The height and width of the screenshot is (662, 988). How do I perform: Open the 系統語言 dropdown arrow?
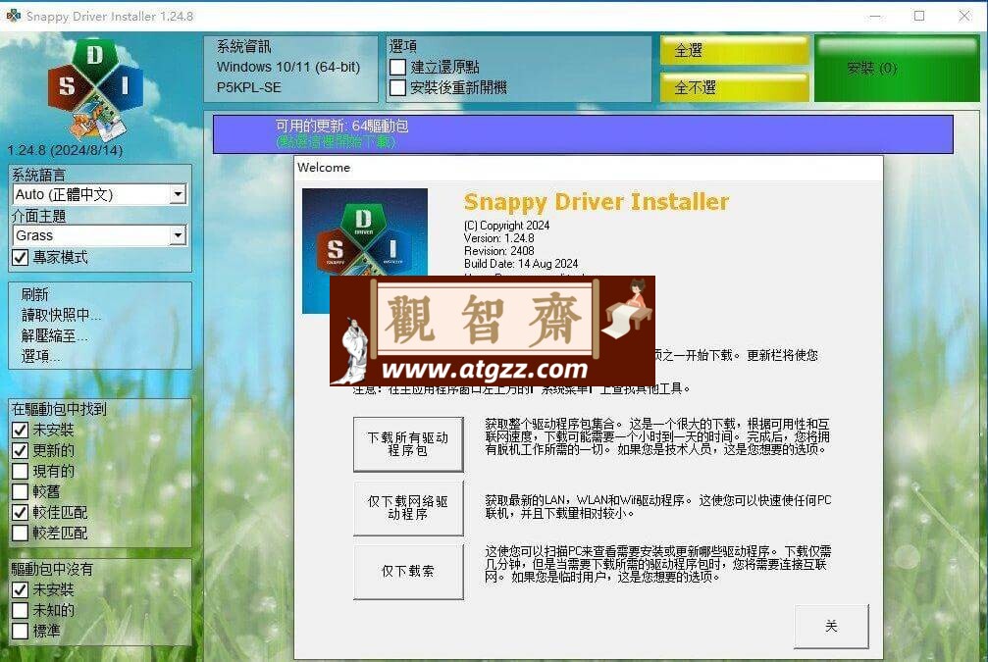pyautogui.click(x=179, y=194)
